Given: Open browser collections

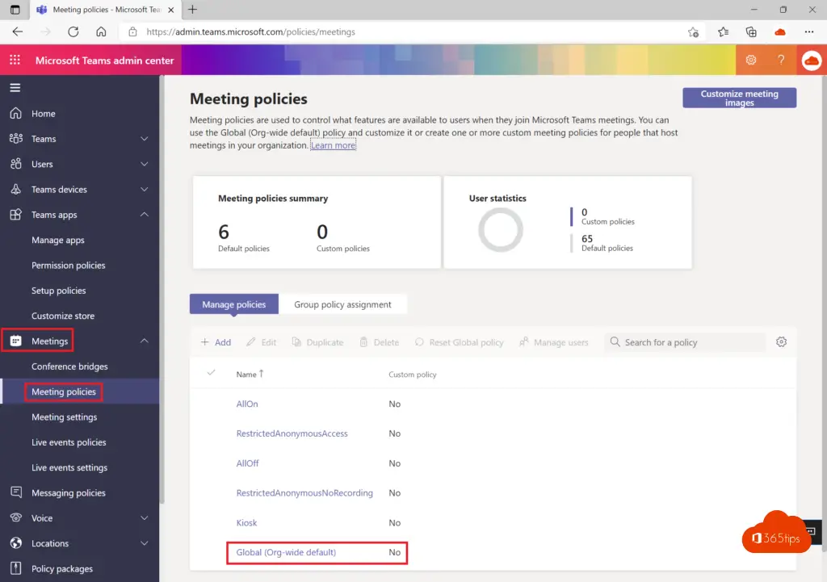Looking at the screenshot, I should [751, 32].
